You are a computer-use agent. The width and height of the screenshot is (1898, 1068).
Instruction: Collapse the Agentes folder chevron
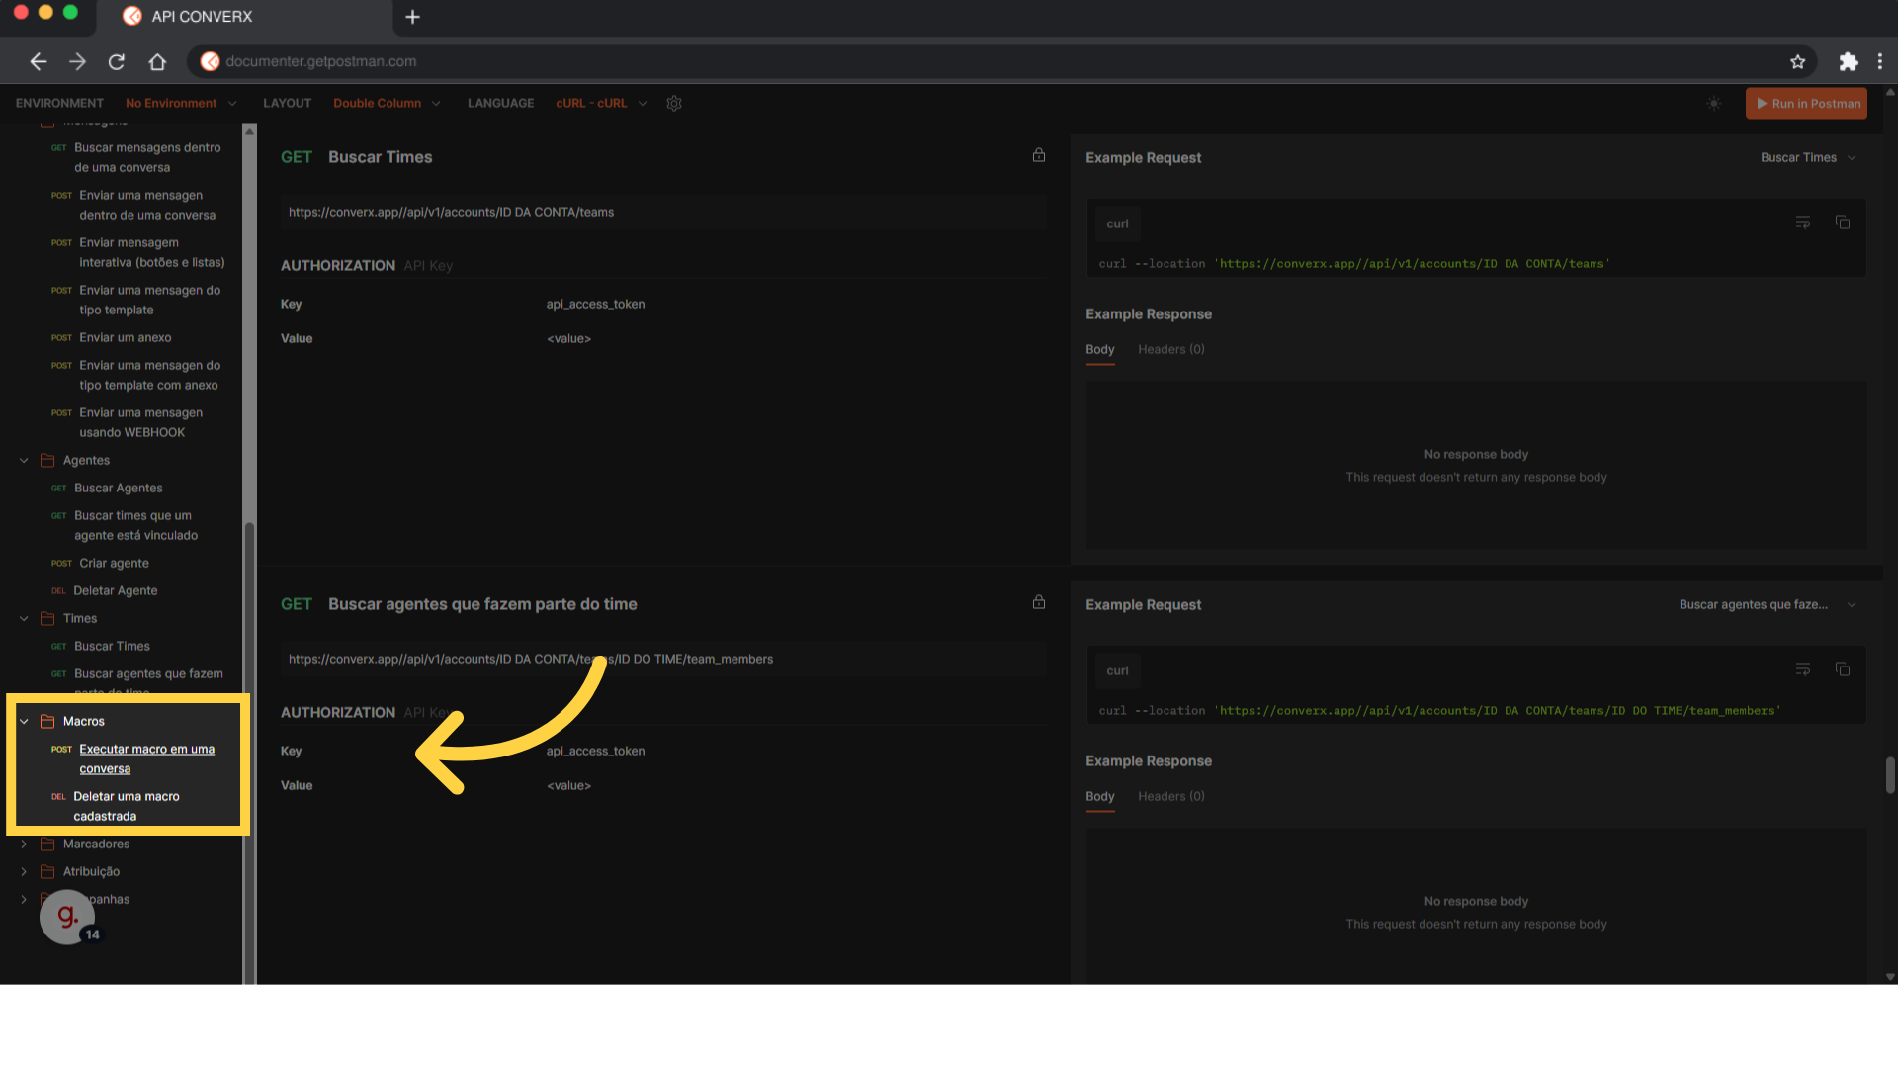24,460
